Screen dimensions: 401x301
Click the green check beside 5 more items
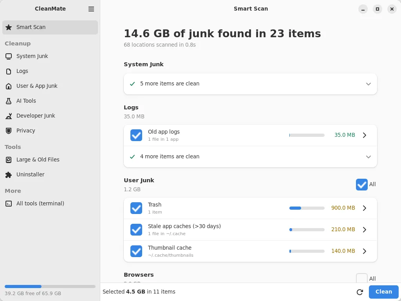click(x=132, y=84)
